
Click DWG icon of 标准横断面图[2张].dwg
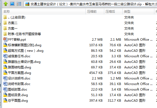click(5, 45)
